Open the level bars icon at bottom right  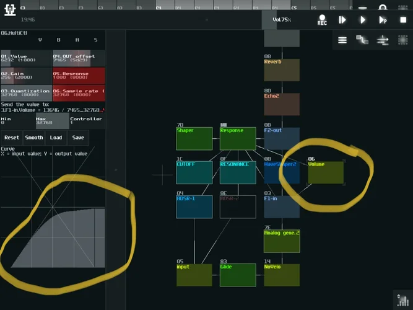coord(402,300)
